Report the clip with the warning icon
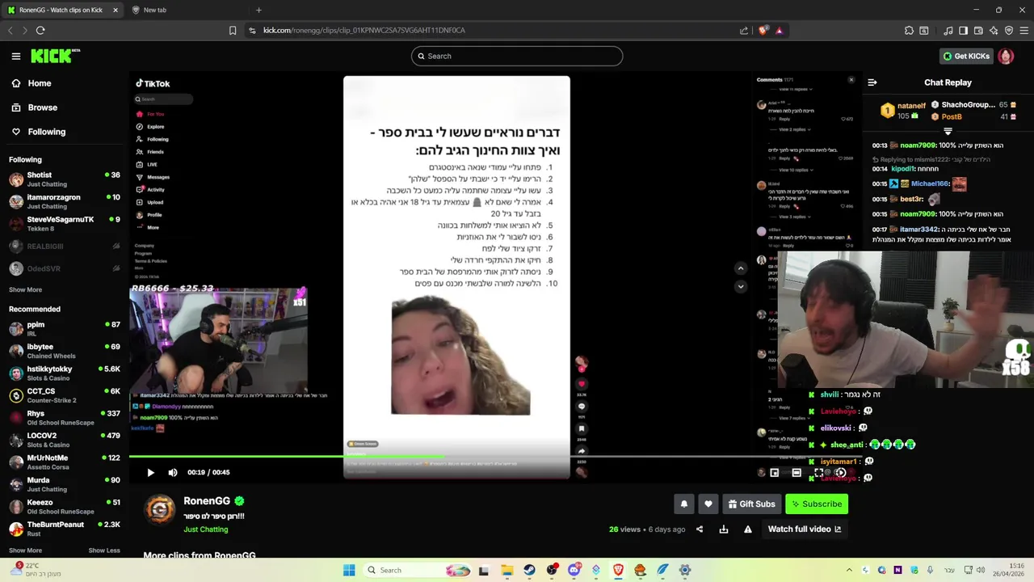1034x582 pixels. (x=748, y=529)
